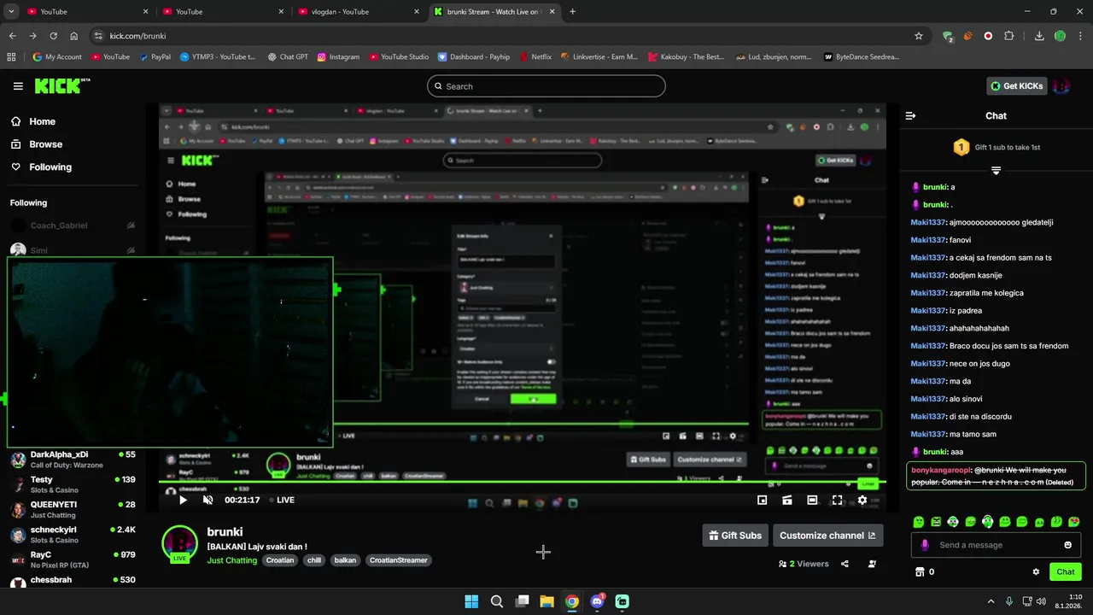Open a new browser tab with plus
The height and width of the screenshot is (615, 1093).
[572, 12]
